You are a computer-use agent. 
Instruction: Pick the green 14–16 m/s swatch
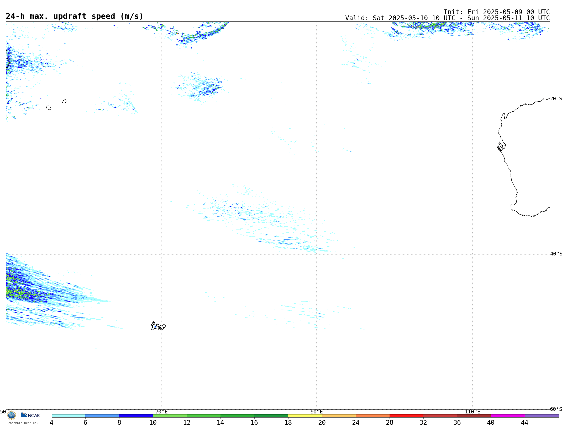(238, 416)
